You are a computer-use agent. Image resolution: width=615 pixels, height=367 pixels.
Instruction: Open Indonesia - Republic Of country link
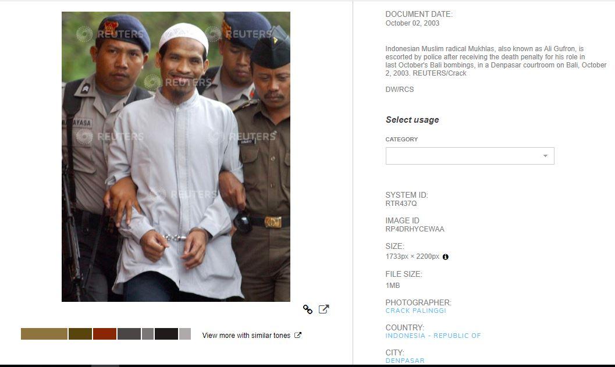(433, 336)
